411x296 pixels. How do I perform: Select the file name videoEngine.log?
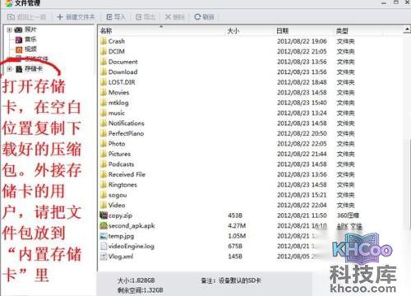[x=132, y=246]
